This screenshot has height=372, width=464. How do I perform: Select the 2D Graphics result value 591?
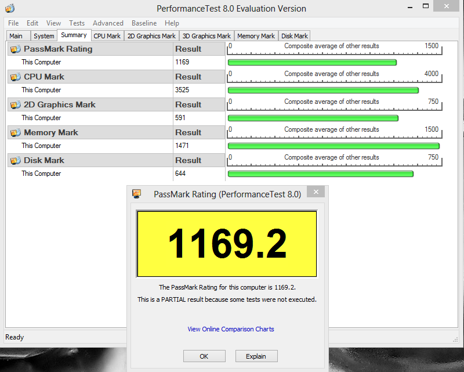click(180, 118)
